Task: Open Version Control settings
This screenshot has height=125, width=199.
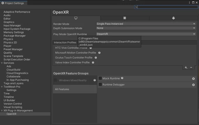Action: pyautogui.click(x=13, y=104)
